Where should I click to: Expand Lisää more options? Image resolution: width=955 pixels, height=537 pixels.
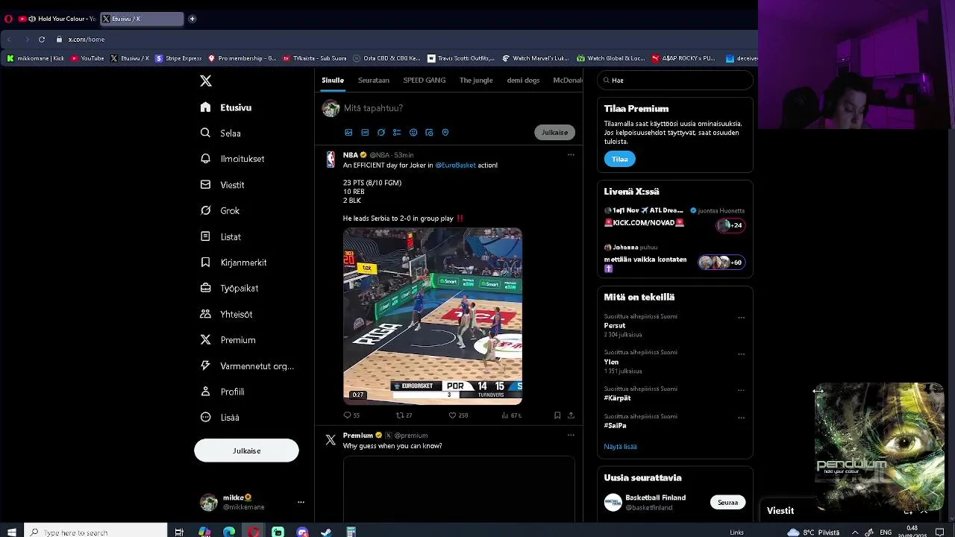pyautogui.click(x=220, y=418)
